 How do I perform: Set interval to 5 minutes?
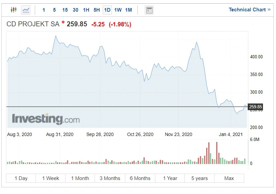[x=54, y=10]
